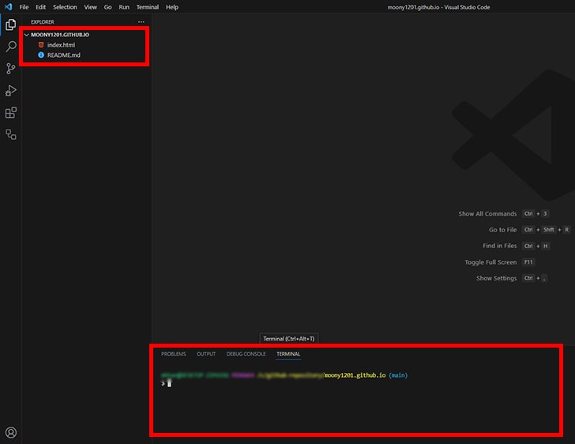575x444 pixels.
Task: Collapse the MOONY1201.GITHUB.IO folder section
Action: 60,35
